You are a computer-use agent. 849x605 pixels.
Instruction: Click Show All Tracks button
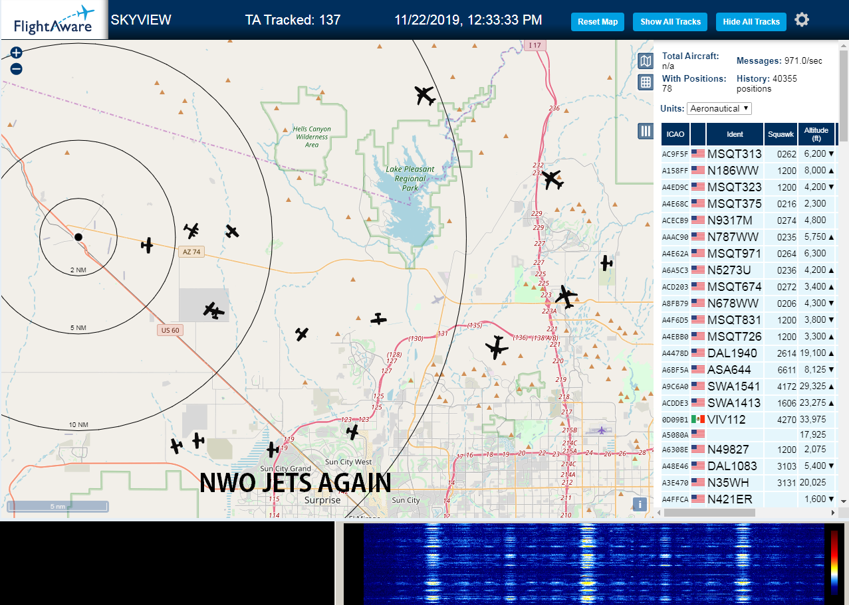click(670, 22)
